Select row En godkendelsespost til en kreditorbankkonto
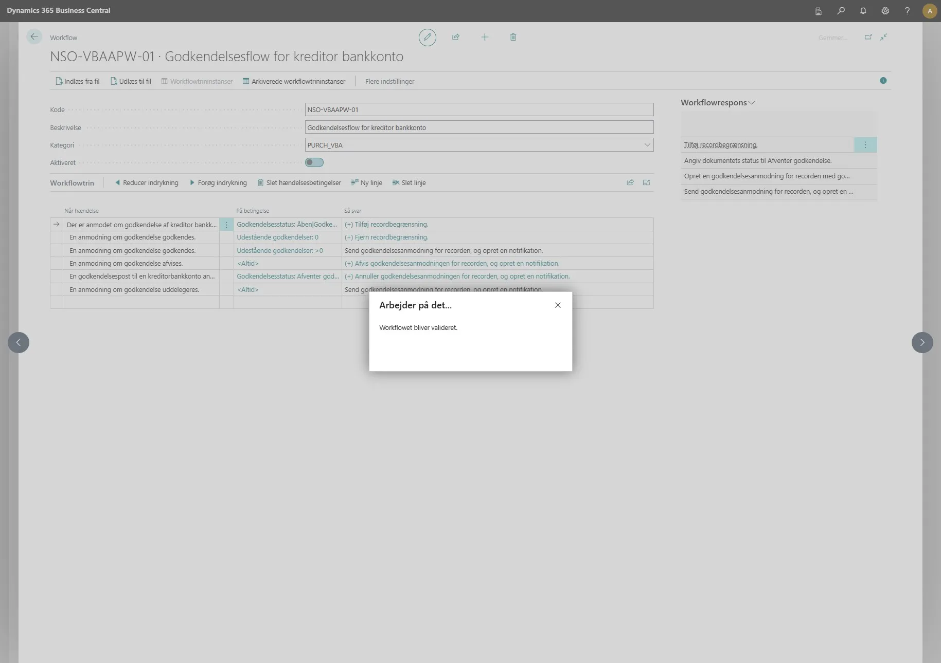Screen dimensions: 941x663 [142, 277]
